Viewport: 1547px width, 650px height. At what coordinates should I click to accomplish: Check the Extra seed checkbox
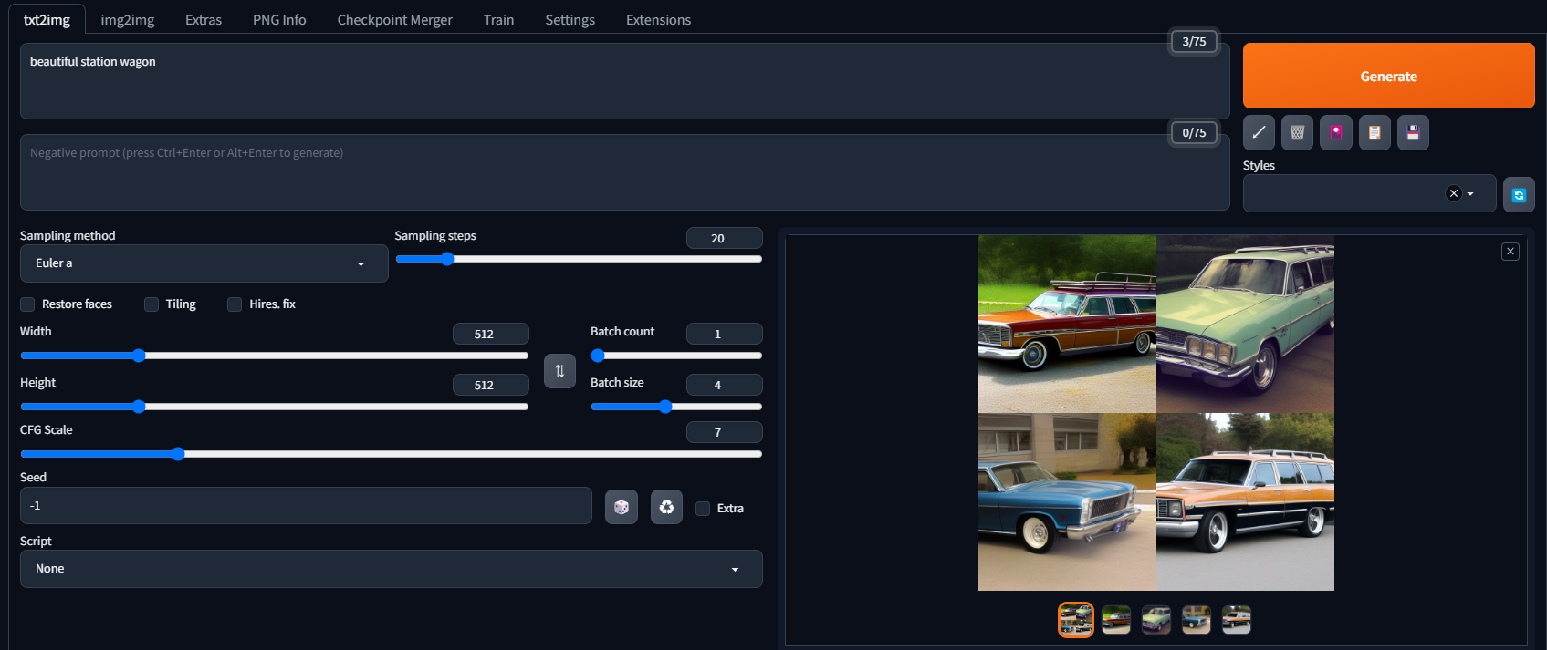point(703,509)
